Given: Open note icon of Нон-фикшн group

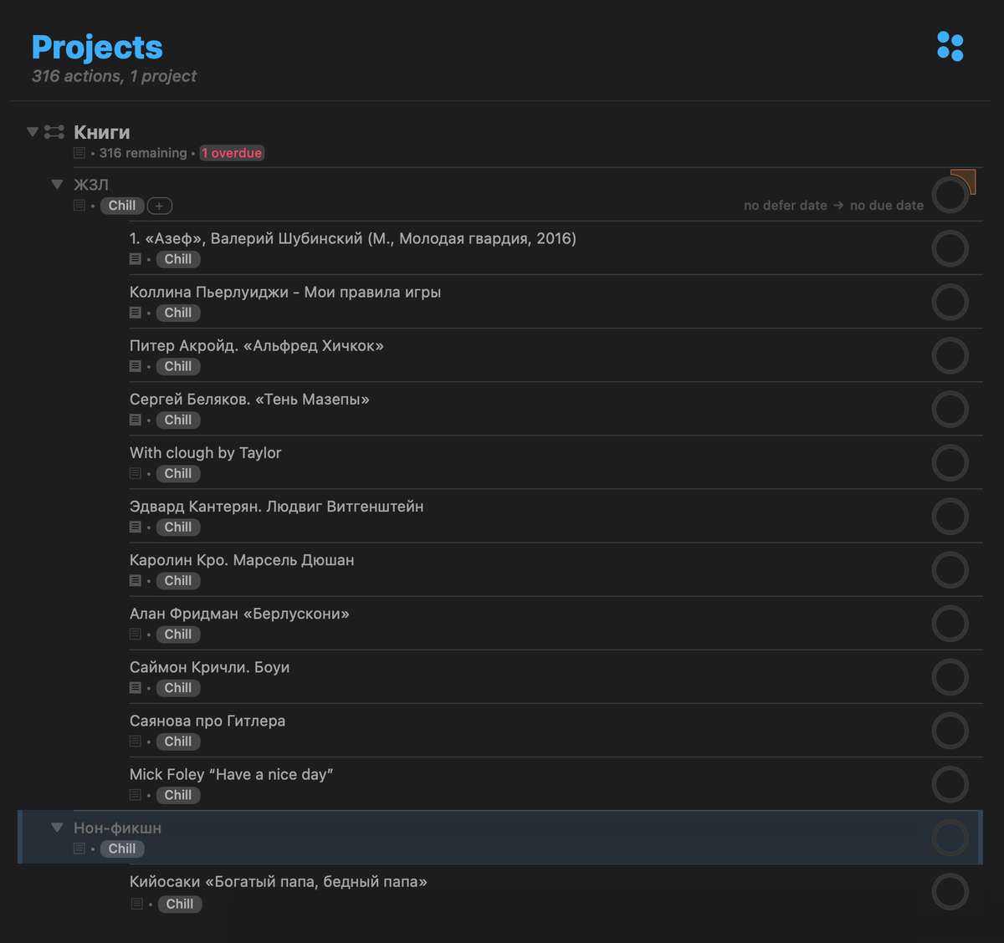Looking at the screenshot, I should coord(79,849).
